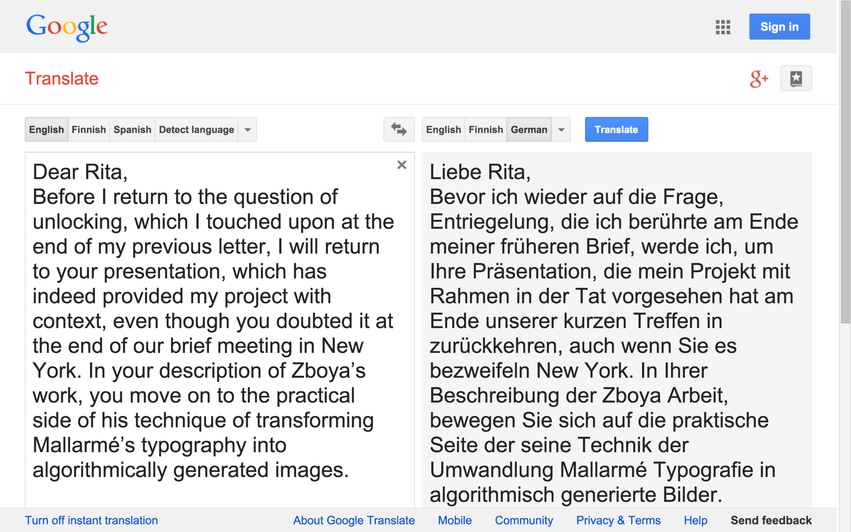Expand the target language dropdown arrow

click(x=561, y=129)
